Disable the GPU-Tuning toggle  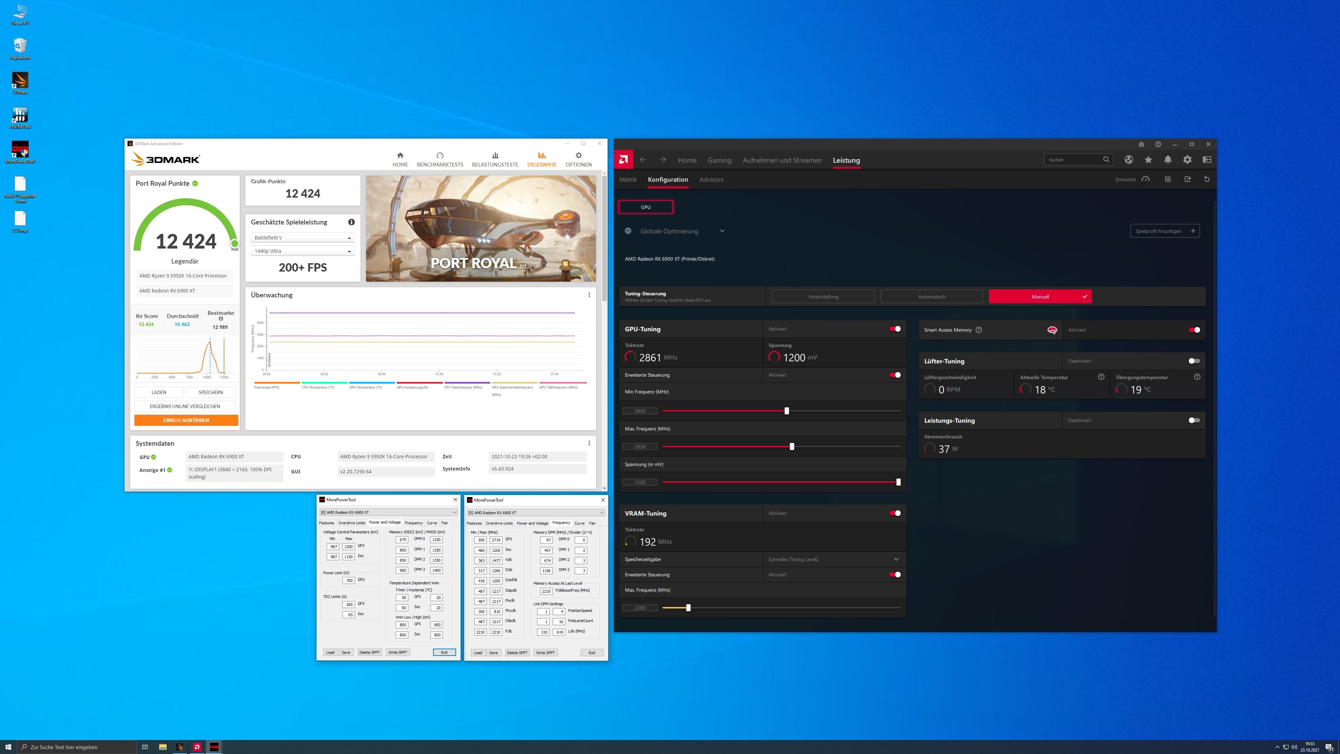pyautogui.click(x=895, y=329)
